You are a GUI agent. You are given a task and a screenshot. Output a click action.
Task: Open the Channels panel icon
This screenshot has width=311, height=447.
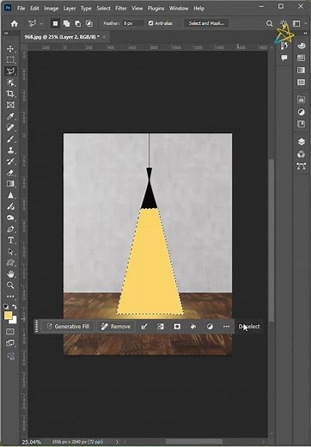click(301, 154)
